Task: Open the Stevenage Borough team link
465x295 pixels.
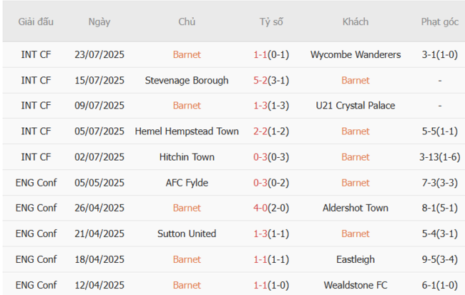Action: click(x=187, y=80)
